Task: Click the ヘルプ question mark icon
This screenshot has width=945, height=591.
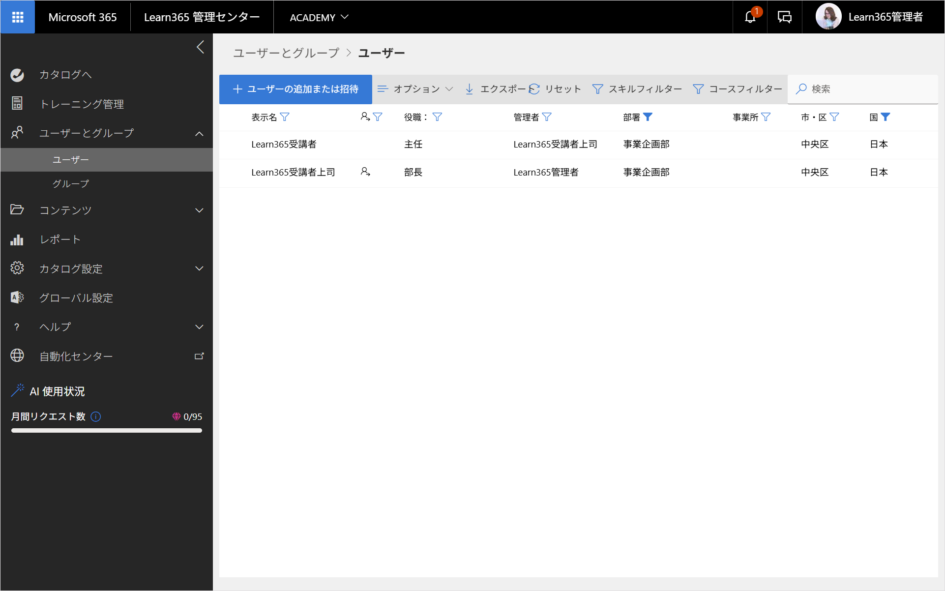Action: pyautogui.click(x=17, y=327)
